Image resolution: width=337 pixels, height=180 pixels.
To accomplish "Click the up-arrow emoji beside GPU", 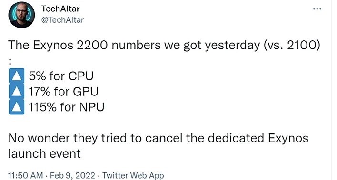I will tap(17, 91).
